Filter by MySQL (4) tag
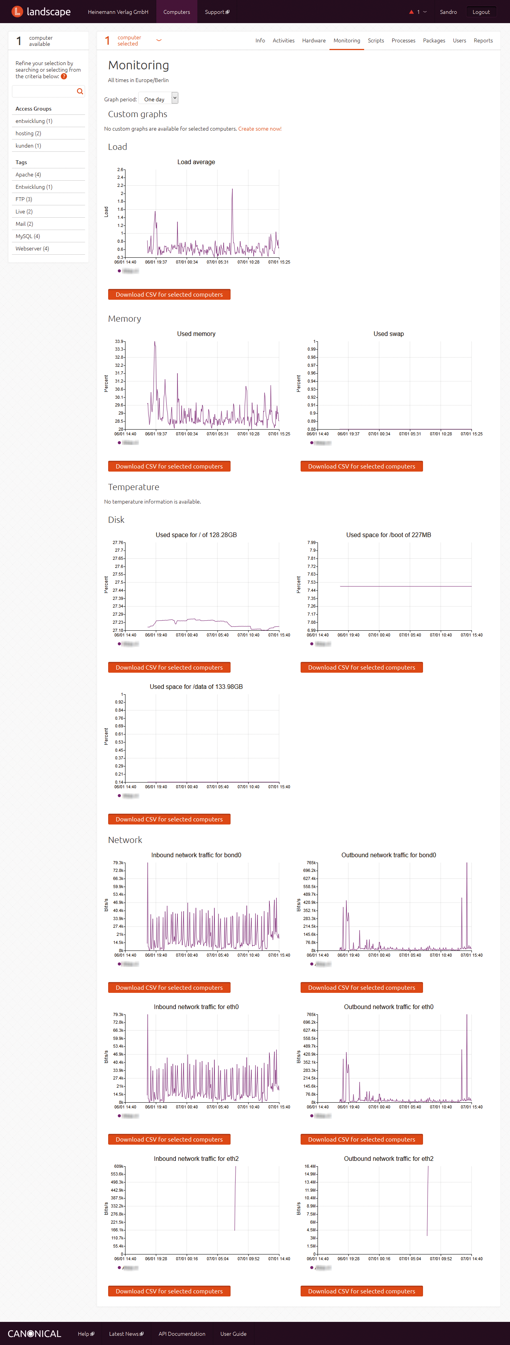The height and width of the screenshot is (1345, 510). (28, 237)
